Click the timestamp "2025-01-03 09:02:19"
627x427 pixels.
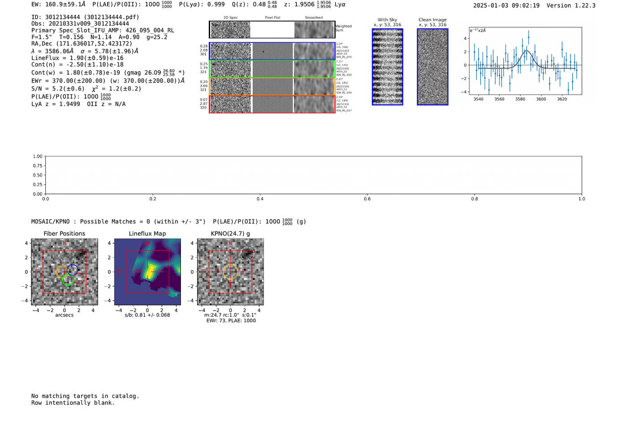pyautogui.click(x=506, y=5)
